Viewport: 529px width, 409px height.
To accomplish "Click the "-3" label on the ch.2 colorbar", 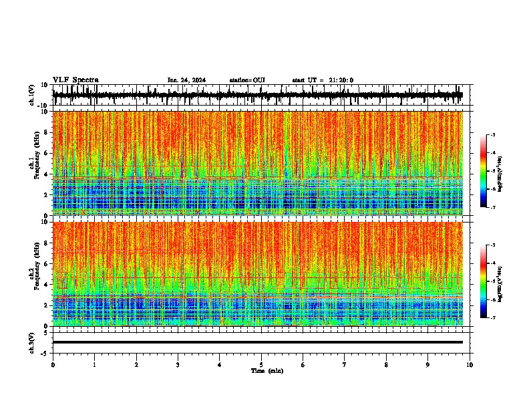I will [x=492, y=245].
